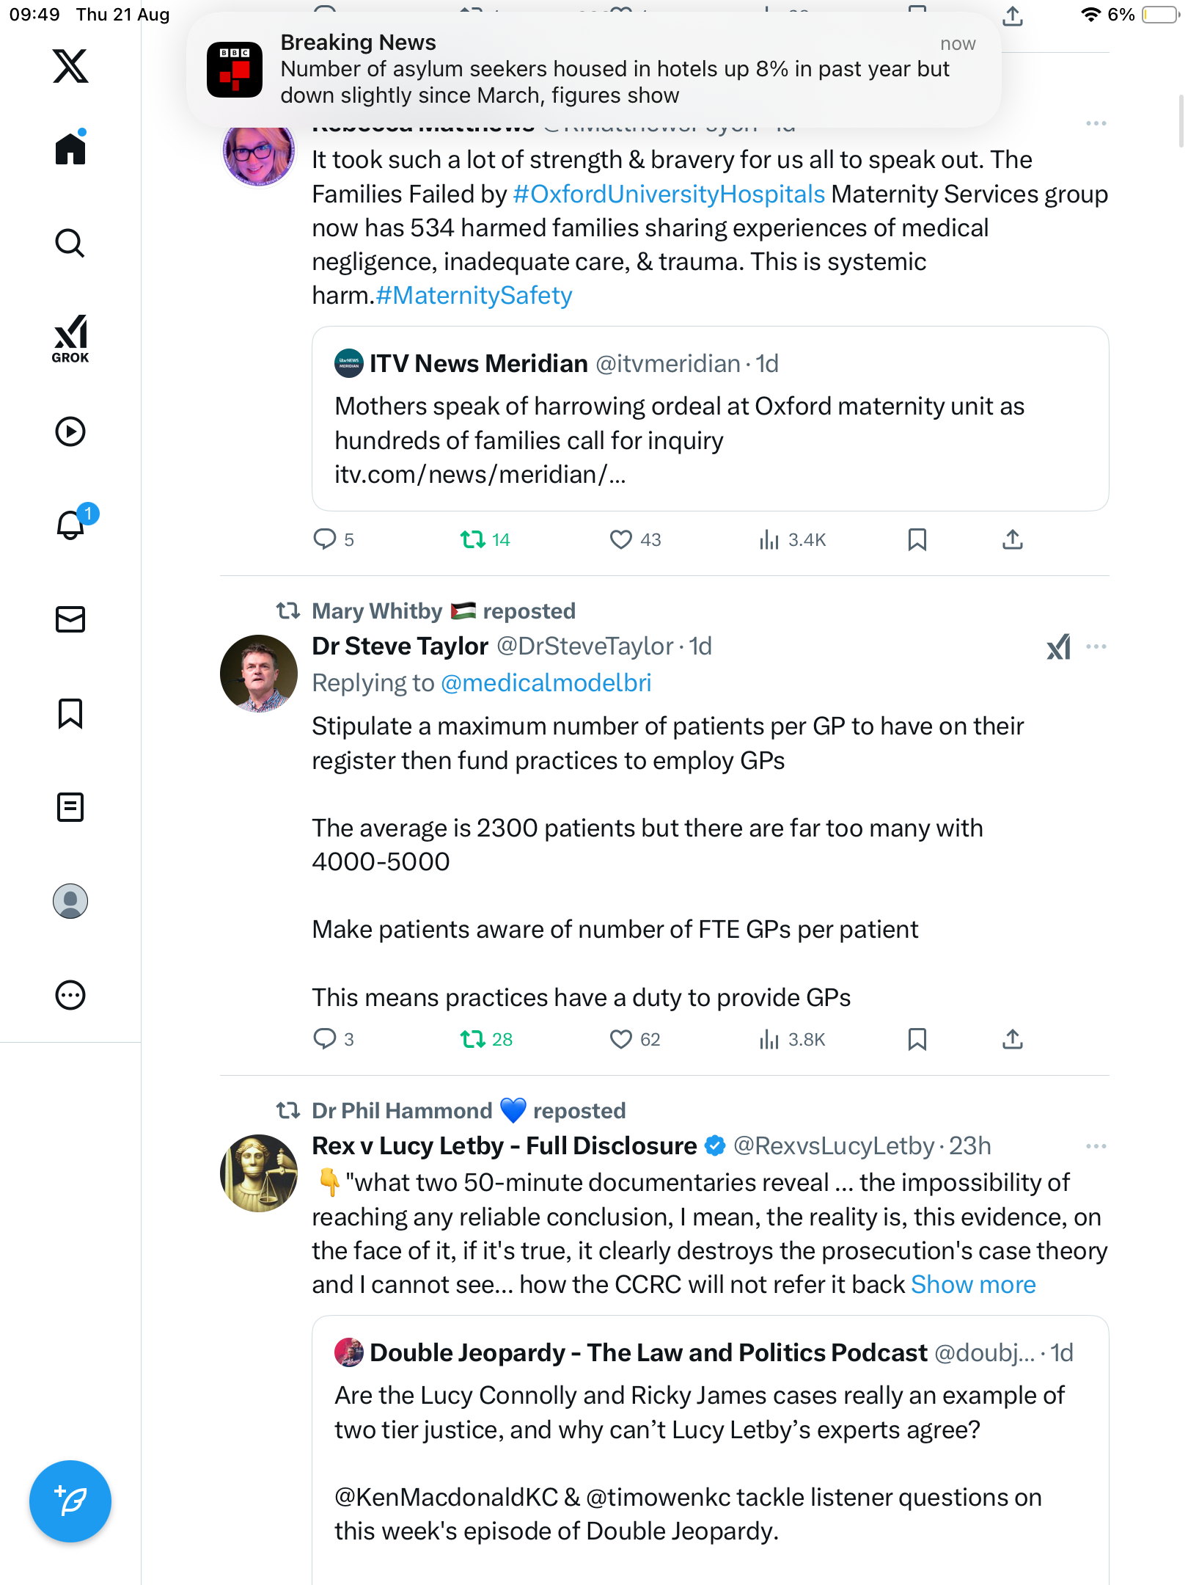Open Bookmarks in the sidebar
This screenshot has height=1585, width=1188.
(70, 713)
